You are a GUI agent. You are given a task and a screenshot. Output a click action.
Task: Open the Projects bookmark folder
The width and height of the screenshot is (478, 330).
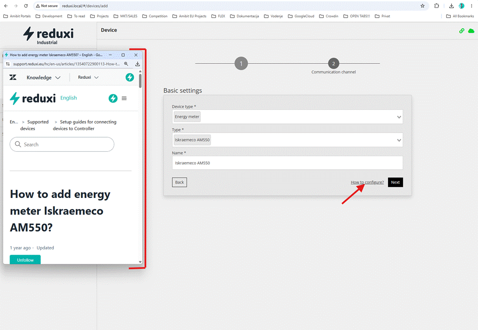click(x=100, y=16)
